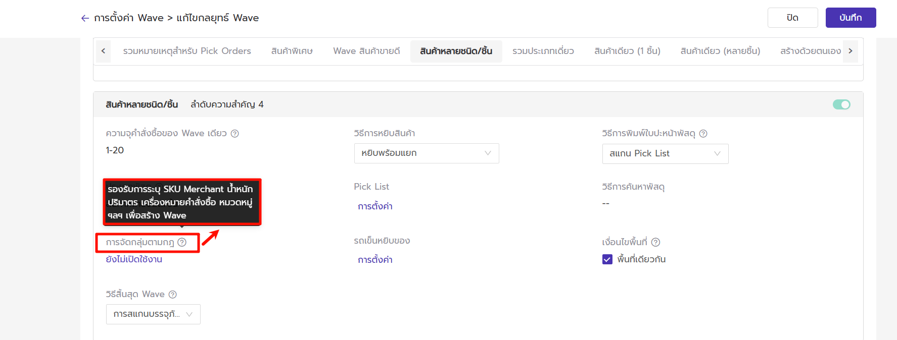This screenshot has width=897, height=340.
Task: Click the ปิด close button
Action: (792, 18)
